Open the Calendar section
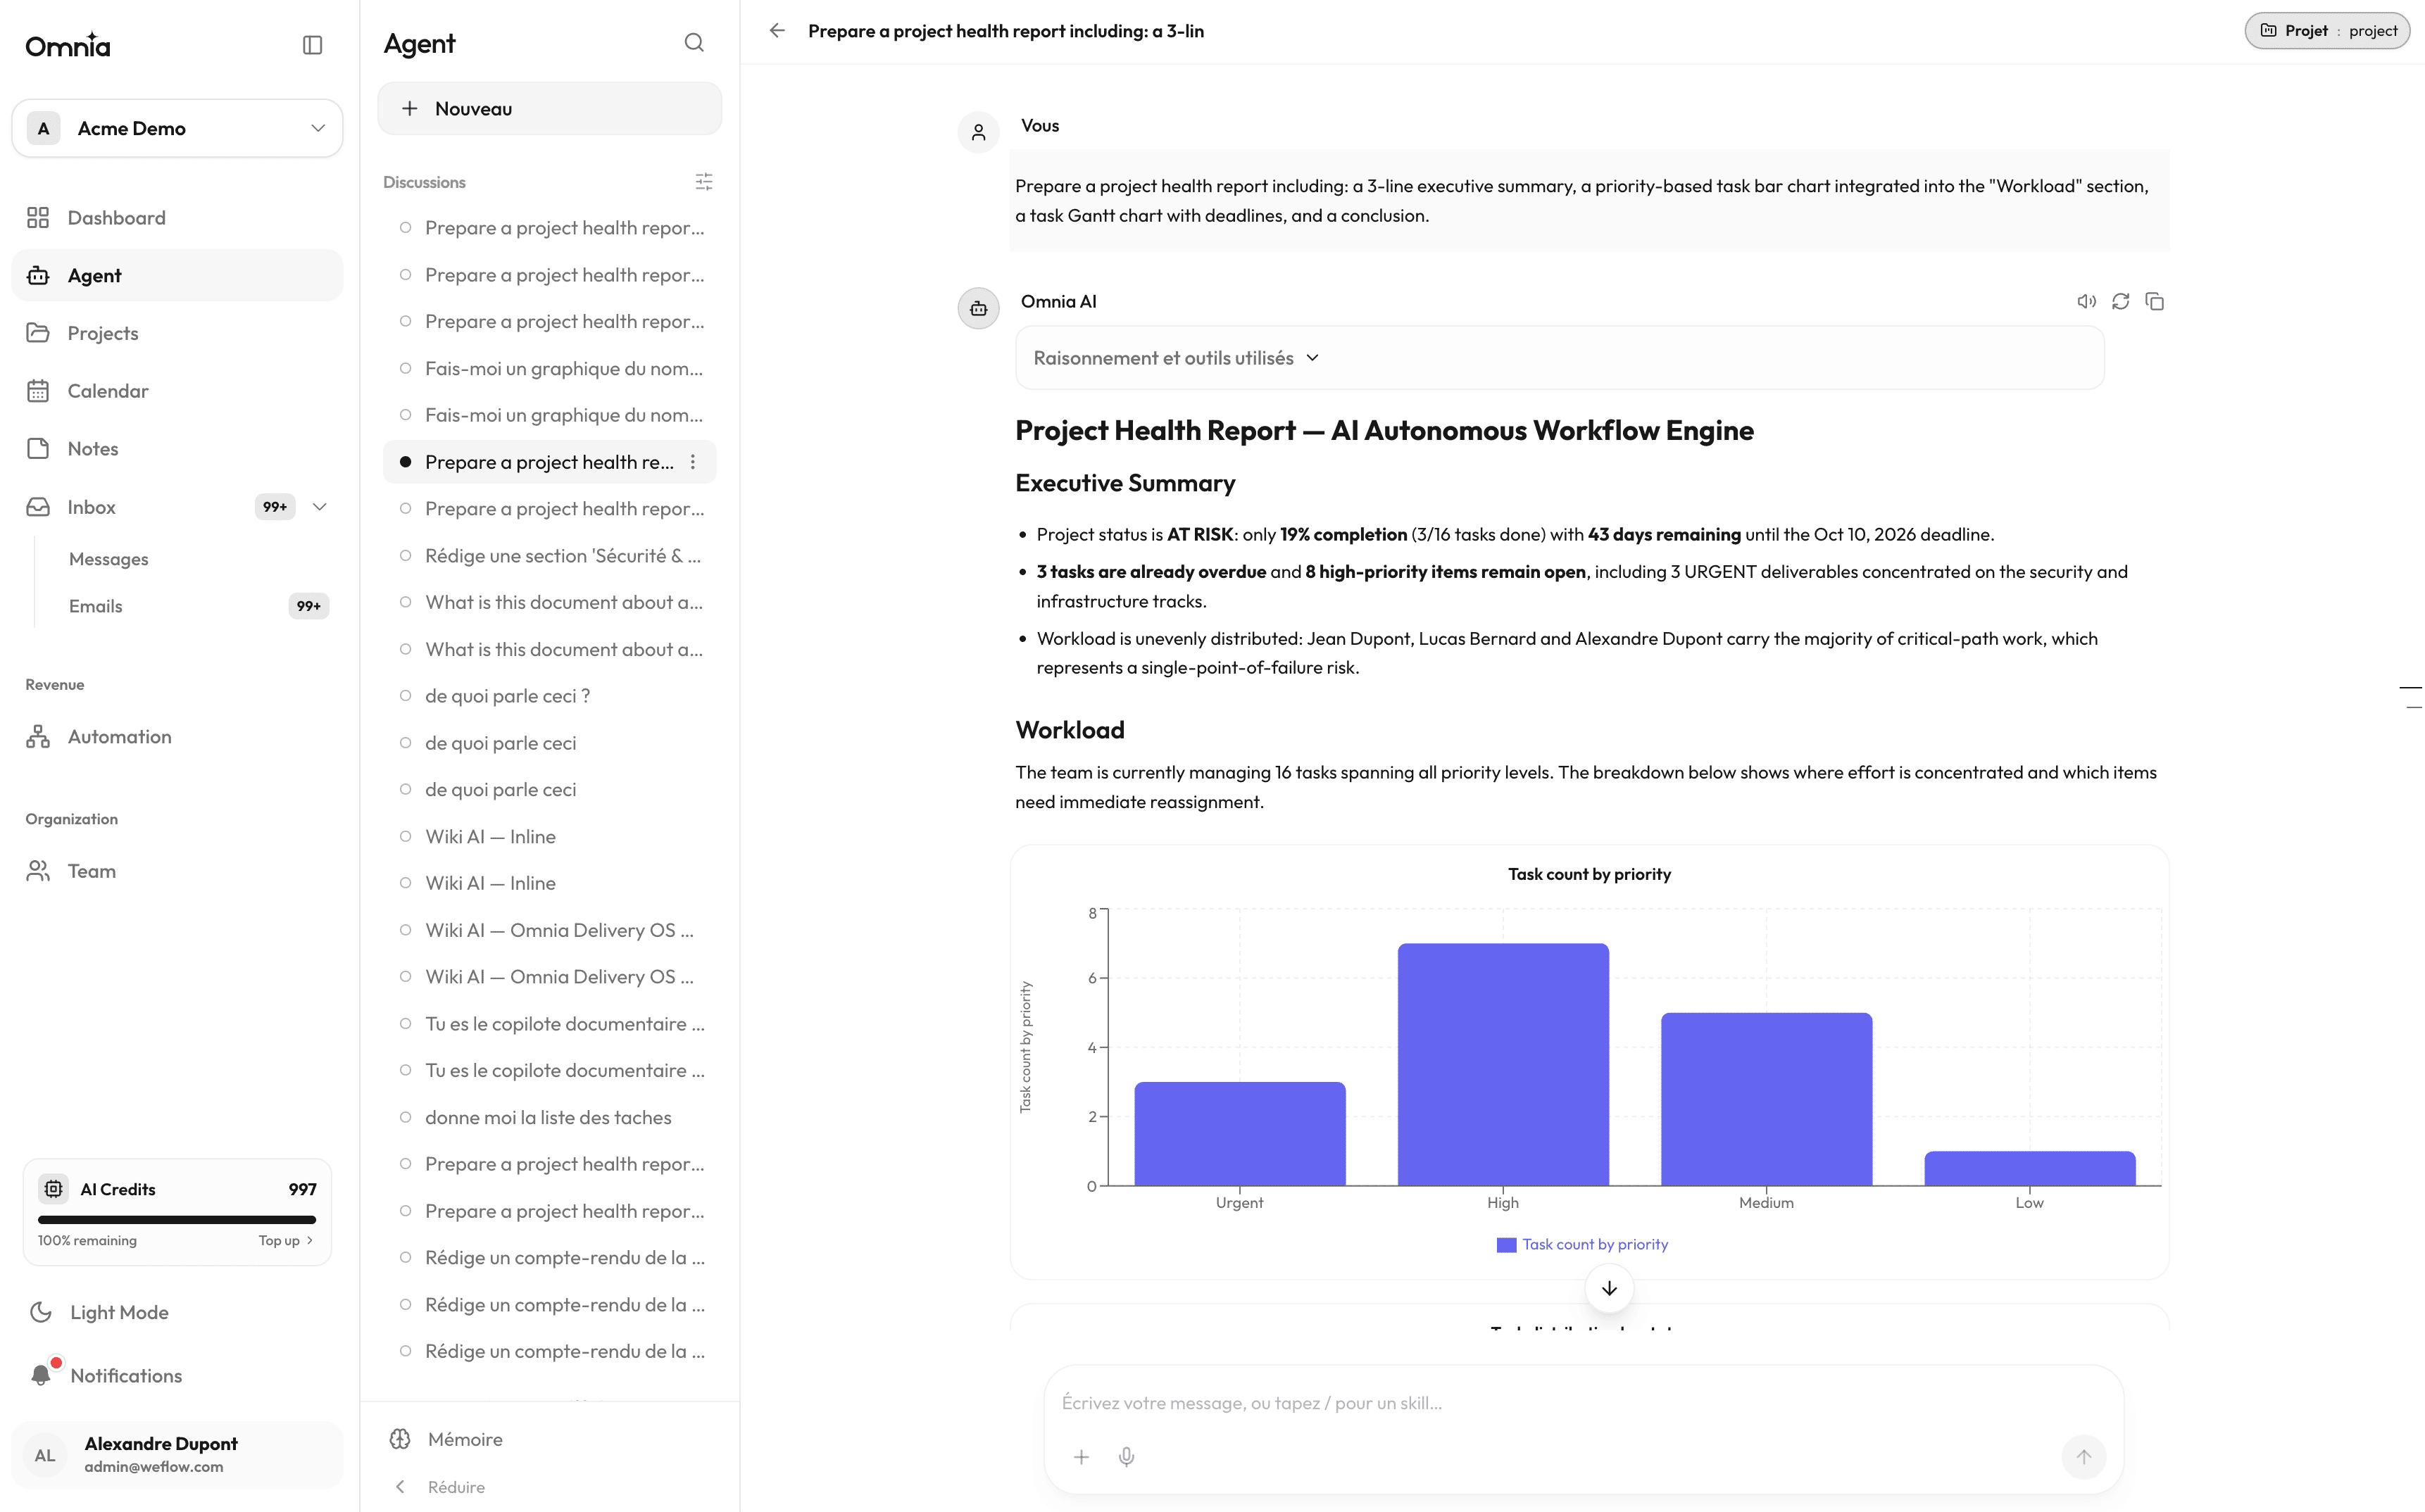Image resolution: width=2425 pixels, height=1512 pixels. coord(177,391)
